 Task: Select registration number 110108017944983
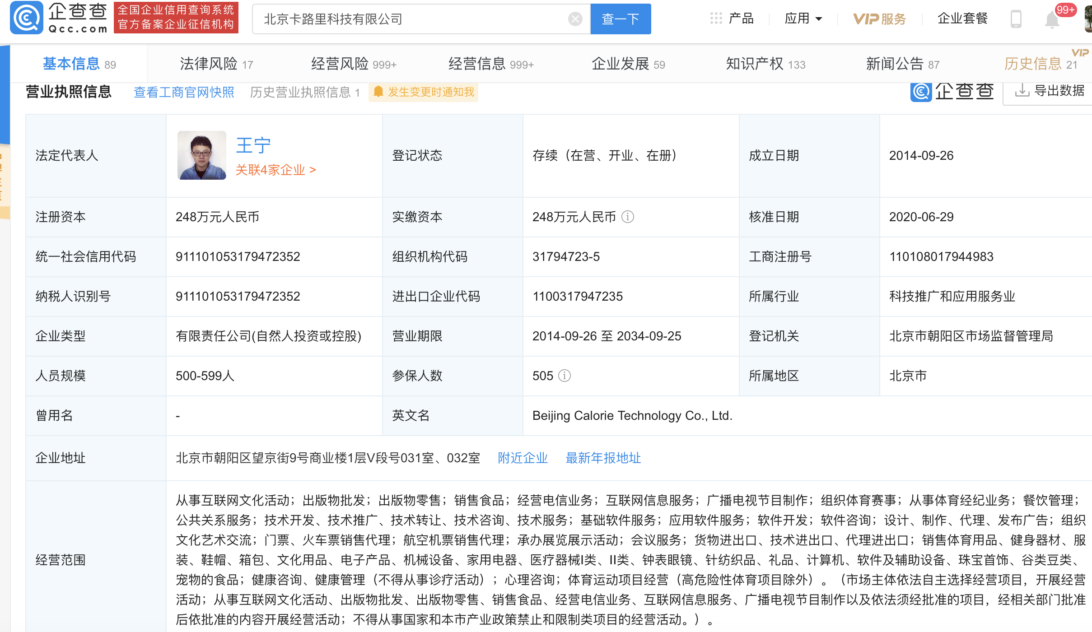click(941, 257)
